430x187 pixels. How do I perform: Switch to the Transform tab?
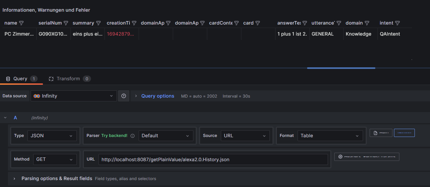click(68, 79)
